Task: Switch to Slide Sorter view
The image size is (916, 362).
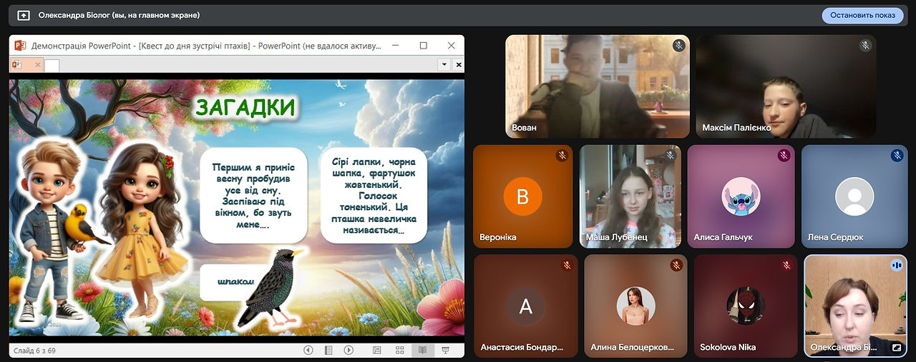Action: (x=399, y=350)
